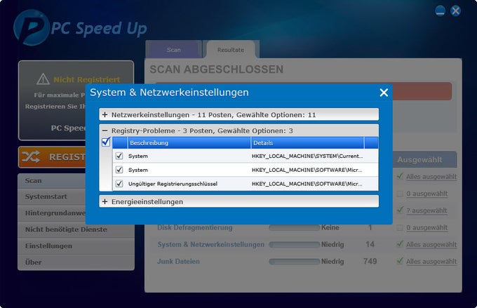Click the Ausgewählt column header
The image size is (477, 308).
424,160
